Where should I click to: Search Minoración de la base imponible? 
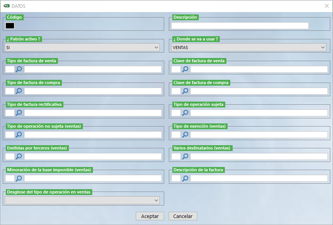[19, 178]
